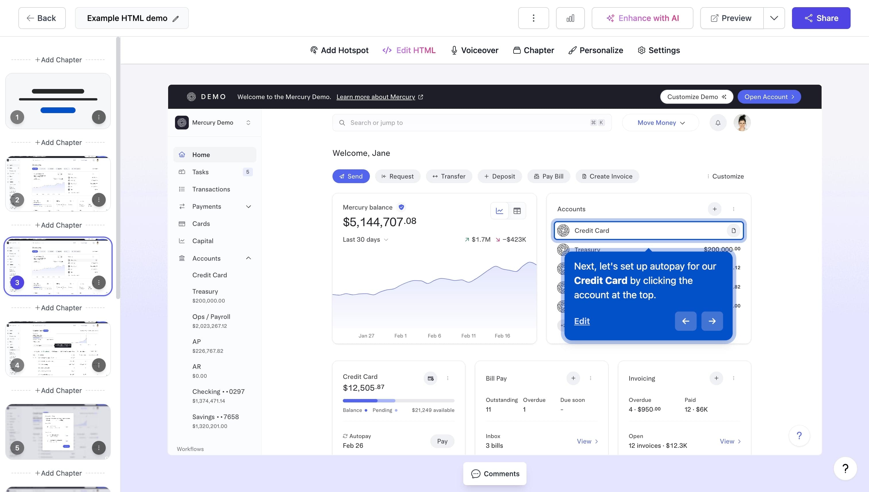Viewport: 869px width, 492px height.
Task: Open the Voiceover tool
Action: point(474,50)
